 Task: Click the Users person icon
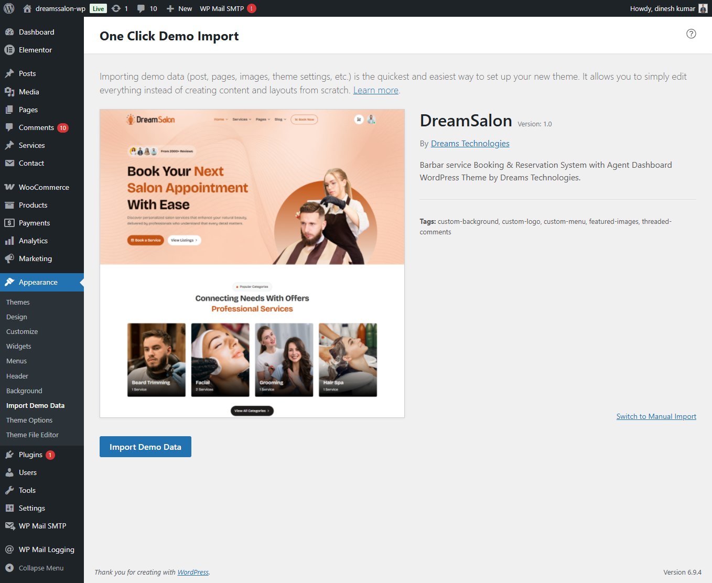(x=9, y=472)
